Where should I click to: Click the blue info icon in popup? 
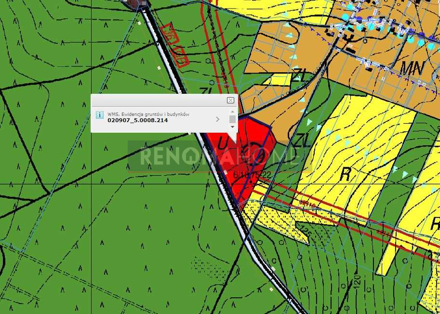pyautogui.click(x=99, y=115)
